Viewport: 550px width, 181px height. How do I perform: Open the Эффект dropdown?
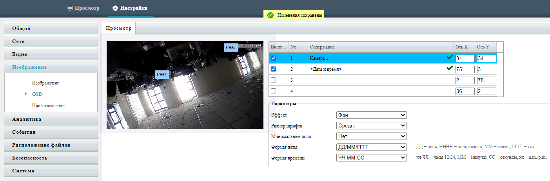[372, 115]
